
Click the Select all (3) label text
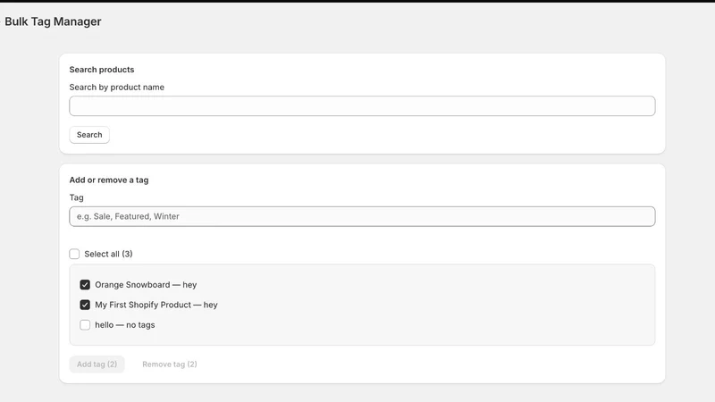(108, 254)
